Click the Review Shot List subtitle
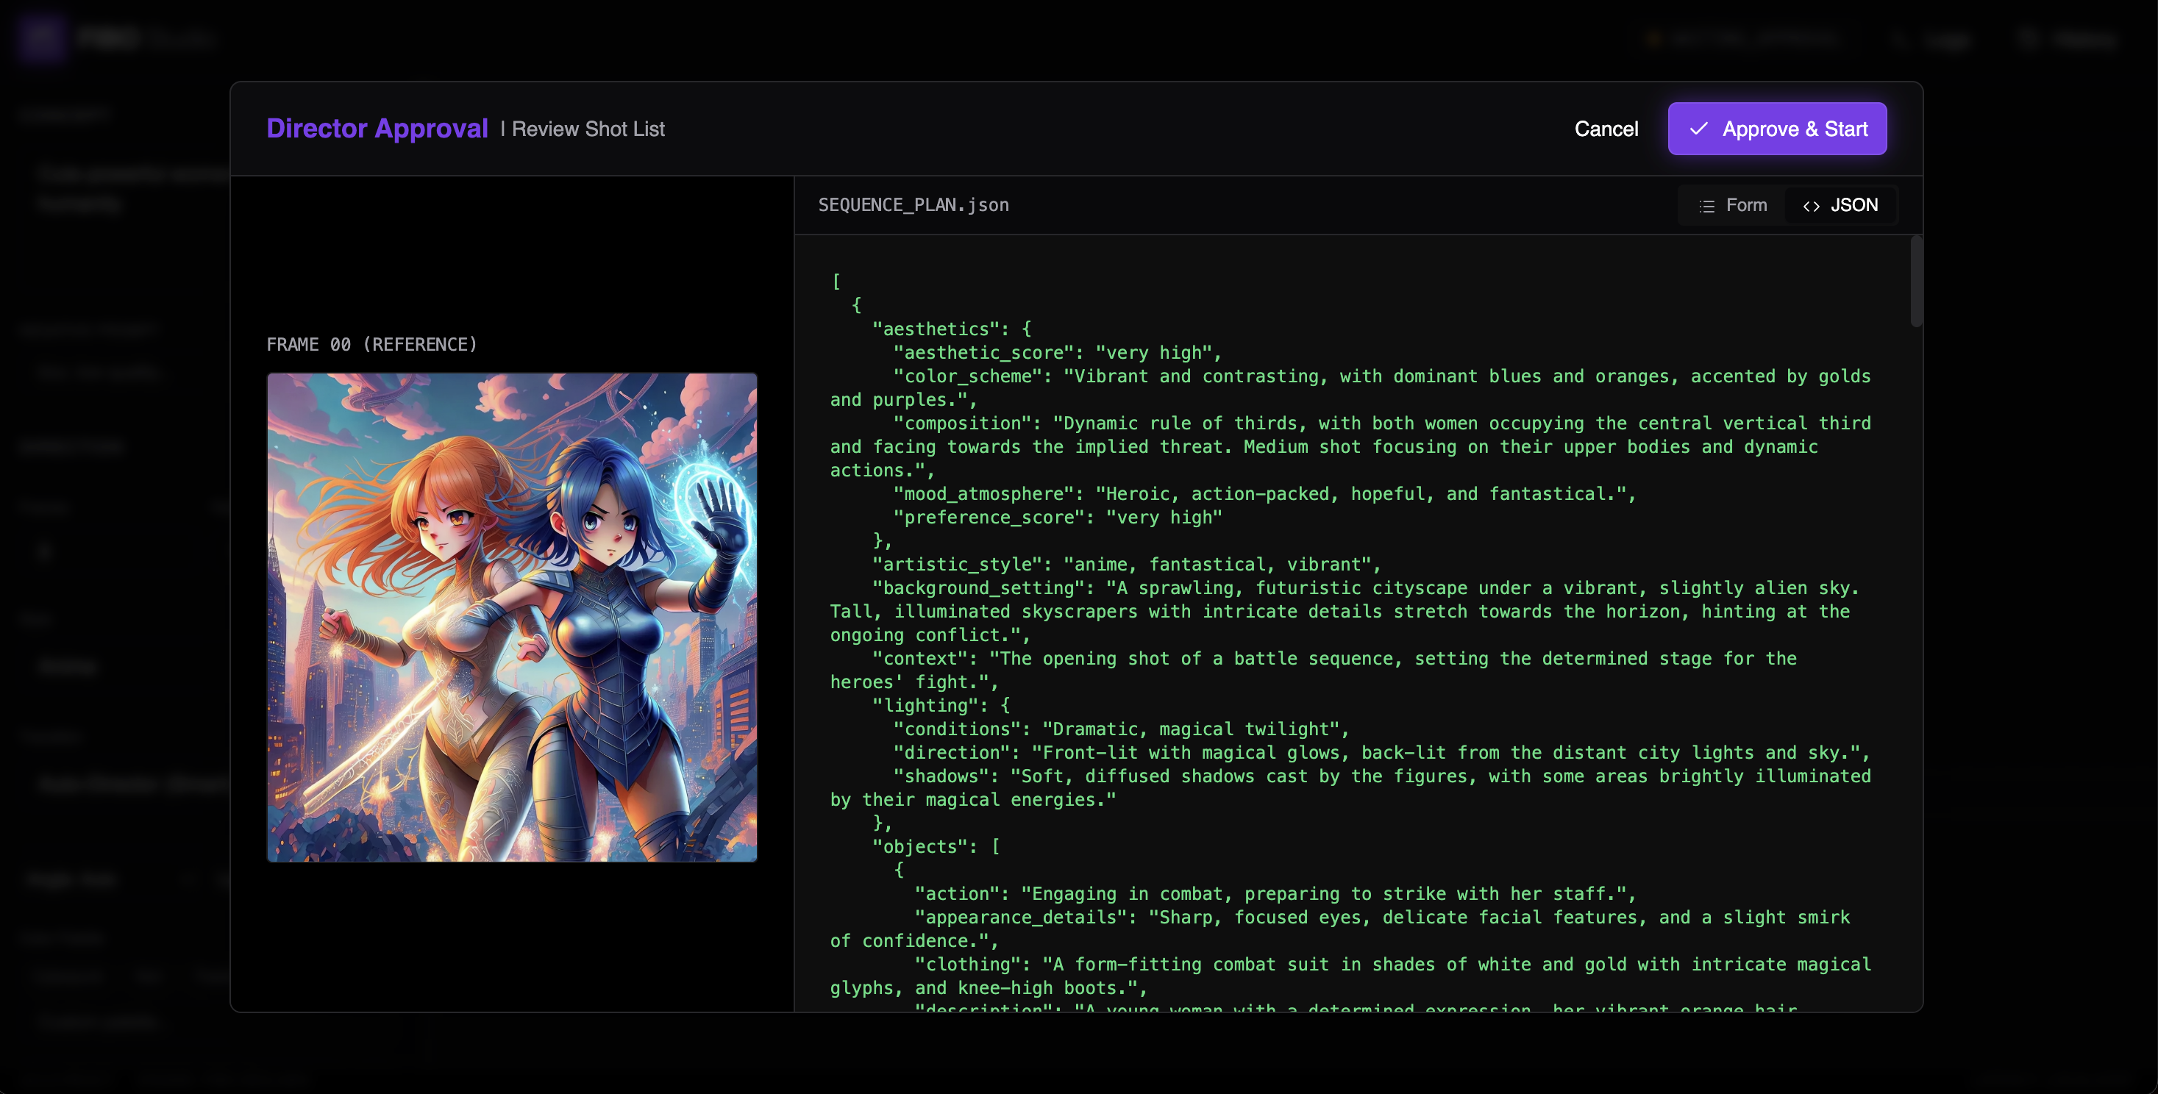The width and height of the screenshot is (2158, 1094). click(x=588, y=129)
